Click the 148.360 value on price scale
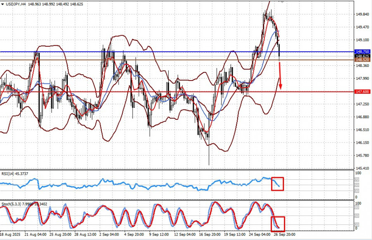372x240 pixels. [x=362, y=65]
